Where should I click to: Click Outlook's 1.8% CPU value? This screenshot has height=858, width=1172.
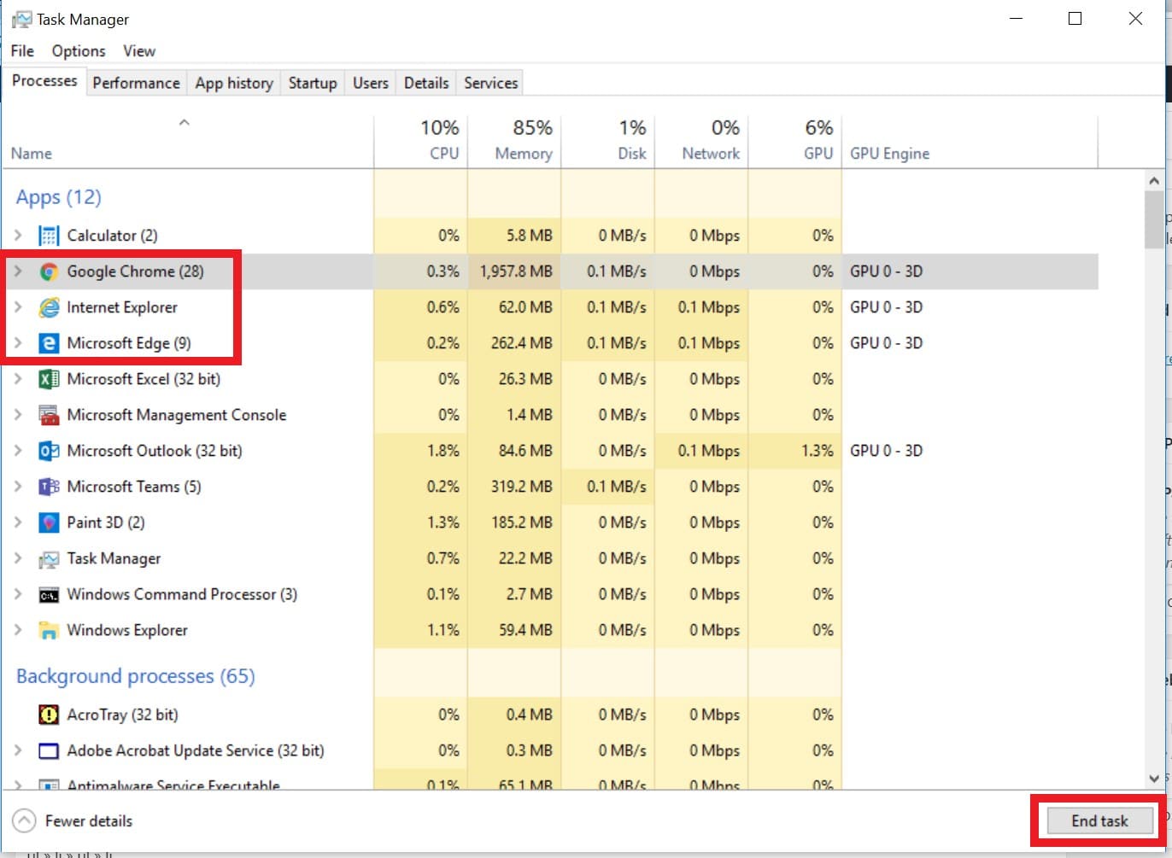coord(443,451)
